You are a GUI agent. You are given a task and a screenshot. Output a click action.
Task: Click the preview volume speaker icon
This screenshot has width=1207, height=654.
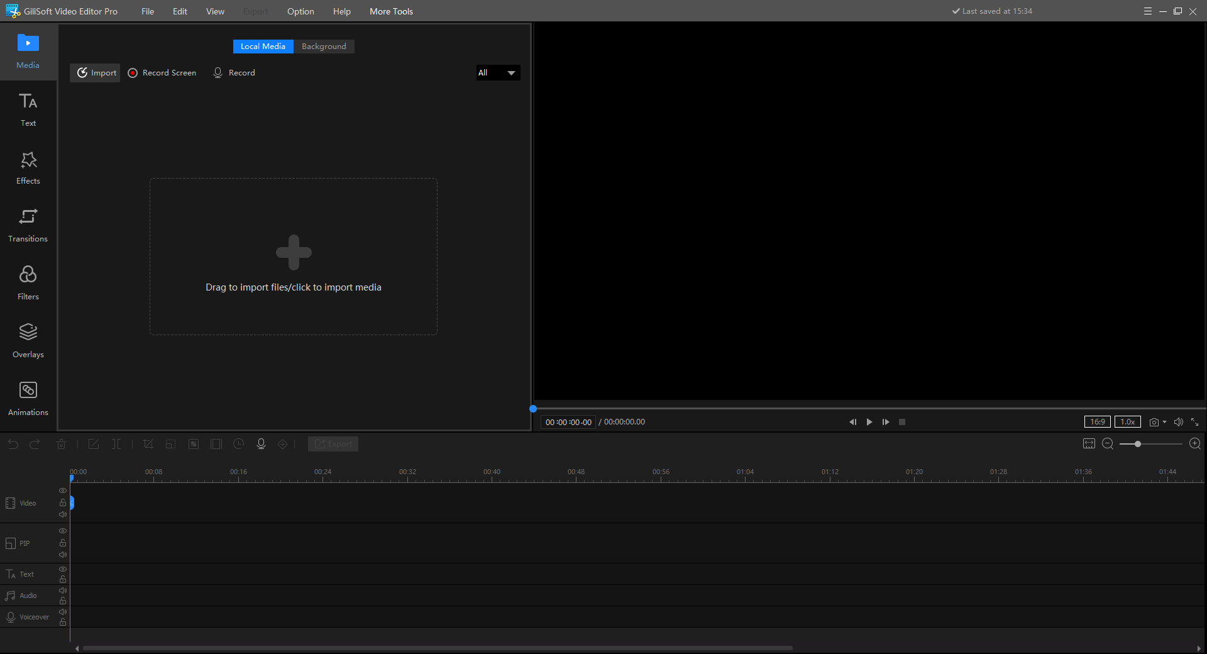[x=1178, y=422]
